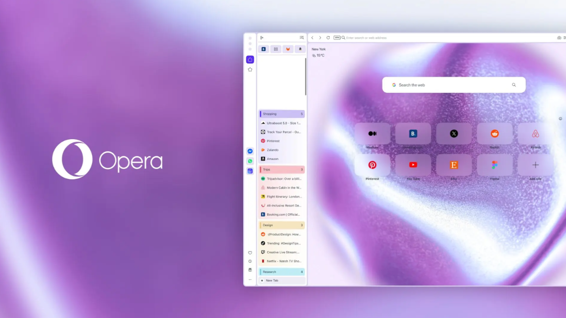
Task: Click the New Tab button
Action: pos(282,280)
